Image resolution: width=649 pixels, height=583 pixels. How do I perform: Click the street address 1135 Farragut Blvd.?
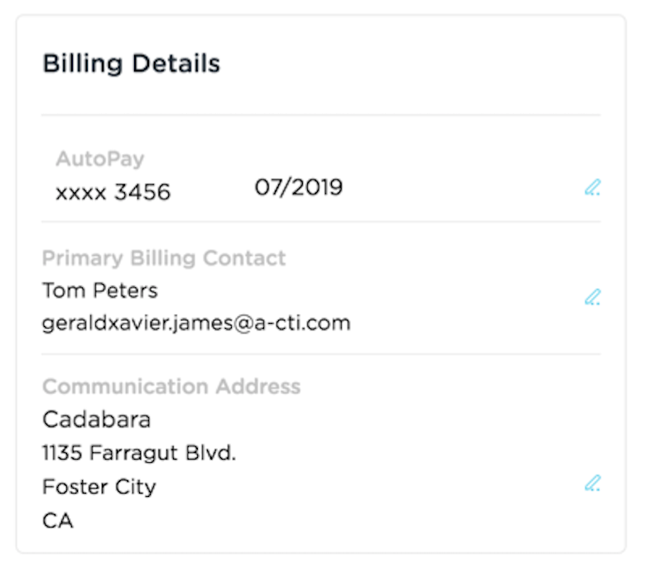(139, 453)
